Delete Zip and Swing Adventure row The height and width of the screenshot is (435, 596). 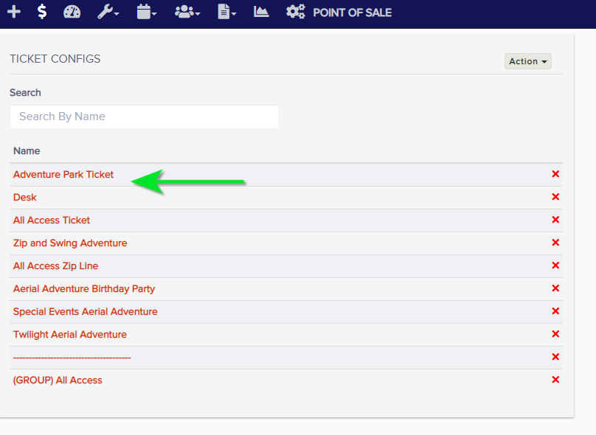pyautogui.click(x=555, y=243)
